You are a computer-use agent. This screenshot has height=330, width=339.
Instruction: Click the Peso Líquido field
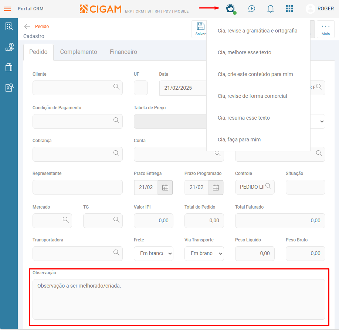255,254
